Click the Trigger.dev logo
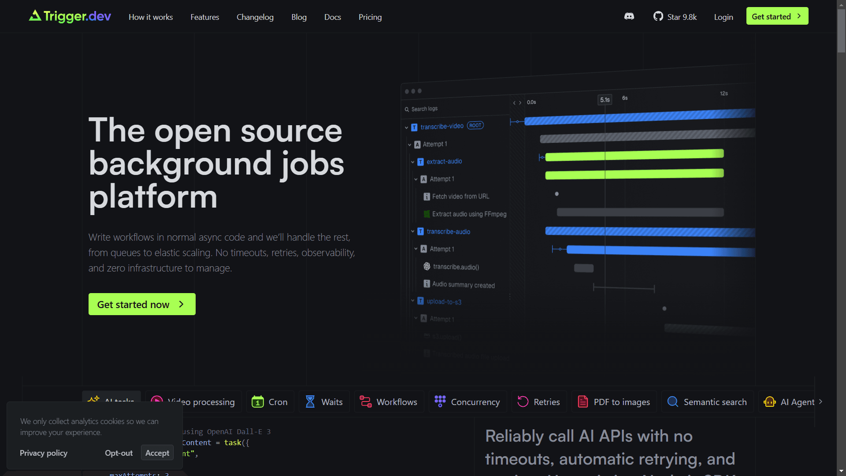 click(x=69, y=16)
